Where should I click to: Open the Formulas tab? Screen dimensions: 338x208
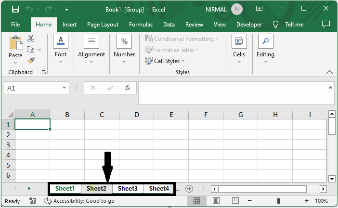click(x=141, y=25)
